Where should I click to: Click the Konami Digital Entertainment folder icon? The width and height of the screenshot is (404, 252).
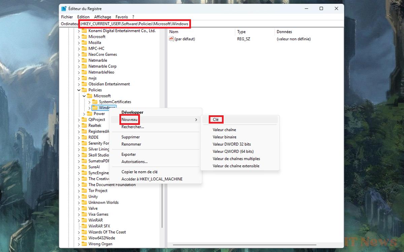pos(84,31)
